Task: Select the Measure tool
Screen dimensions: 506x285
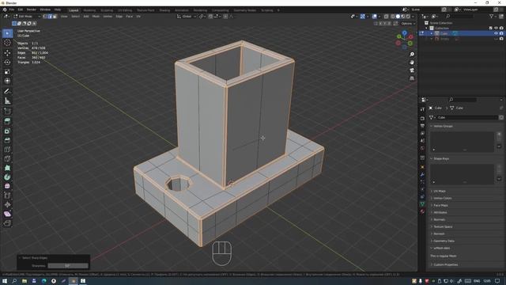Action: coord(7,101)
